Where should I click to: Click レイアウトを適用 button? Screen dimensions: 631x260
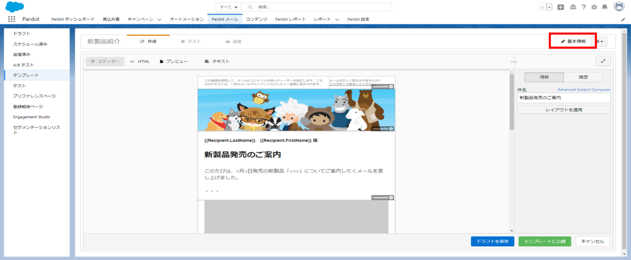click(x=564, y=110)
